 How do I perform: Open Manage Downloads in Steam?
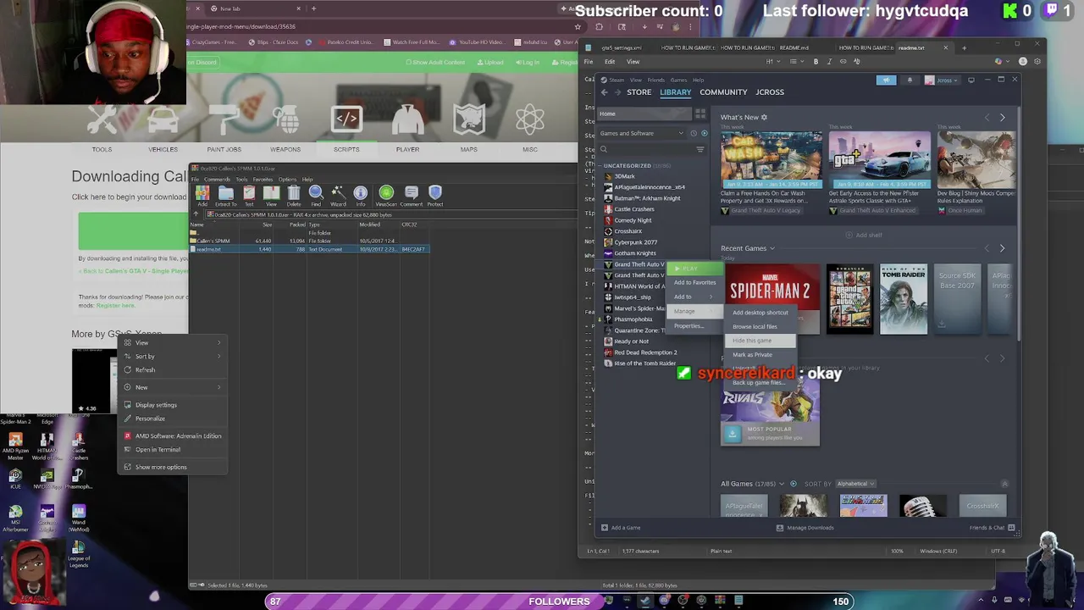coord(805,528)
